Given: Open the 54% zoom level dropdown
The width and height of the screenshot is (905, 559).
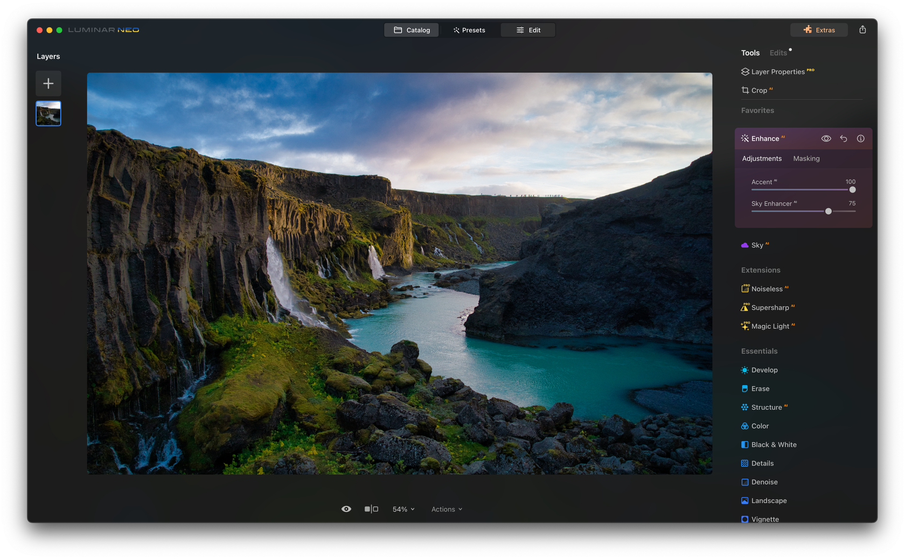Looking at the screenshot, I should 403,509.
